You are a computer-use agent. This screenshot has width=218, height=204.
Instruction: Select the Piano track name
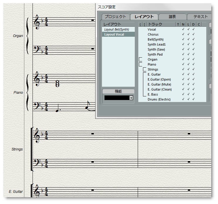[x=152, y=64]
